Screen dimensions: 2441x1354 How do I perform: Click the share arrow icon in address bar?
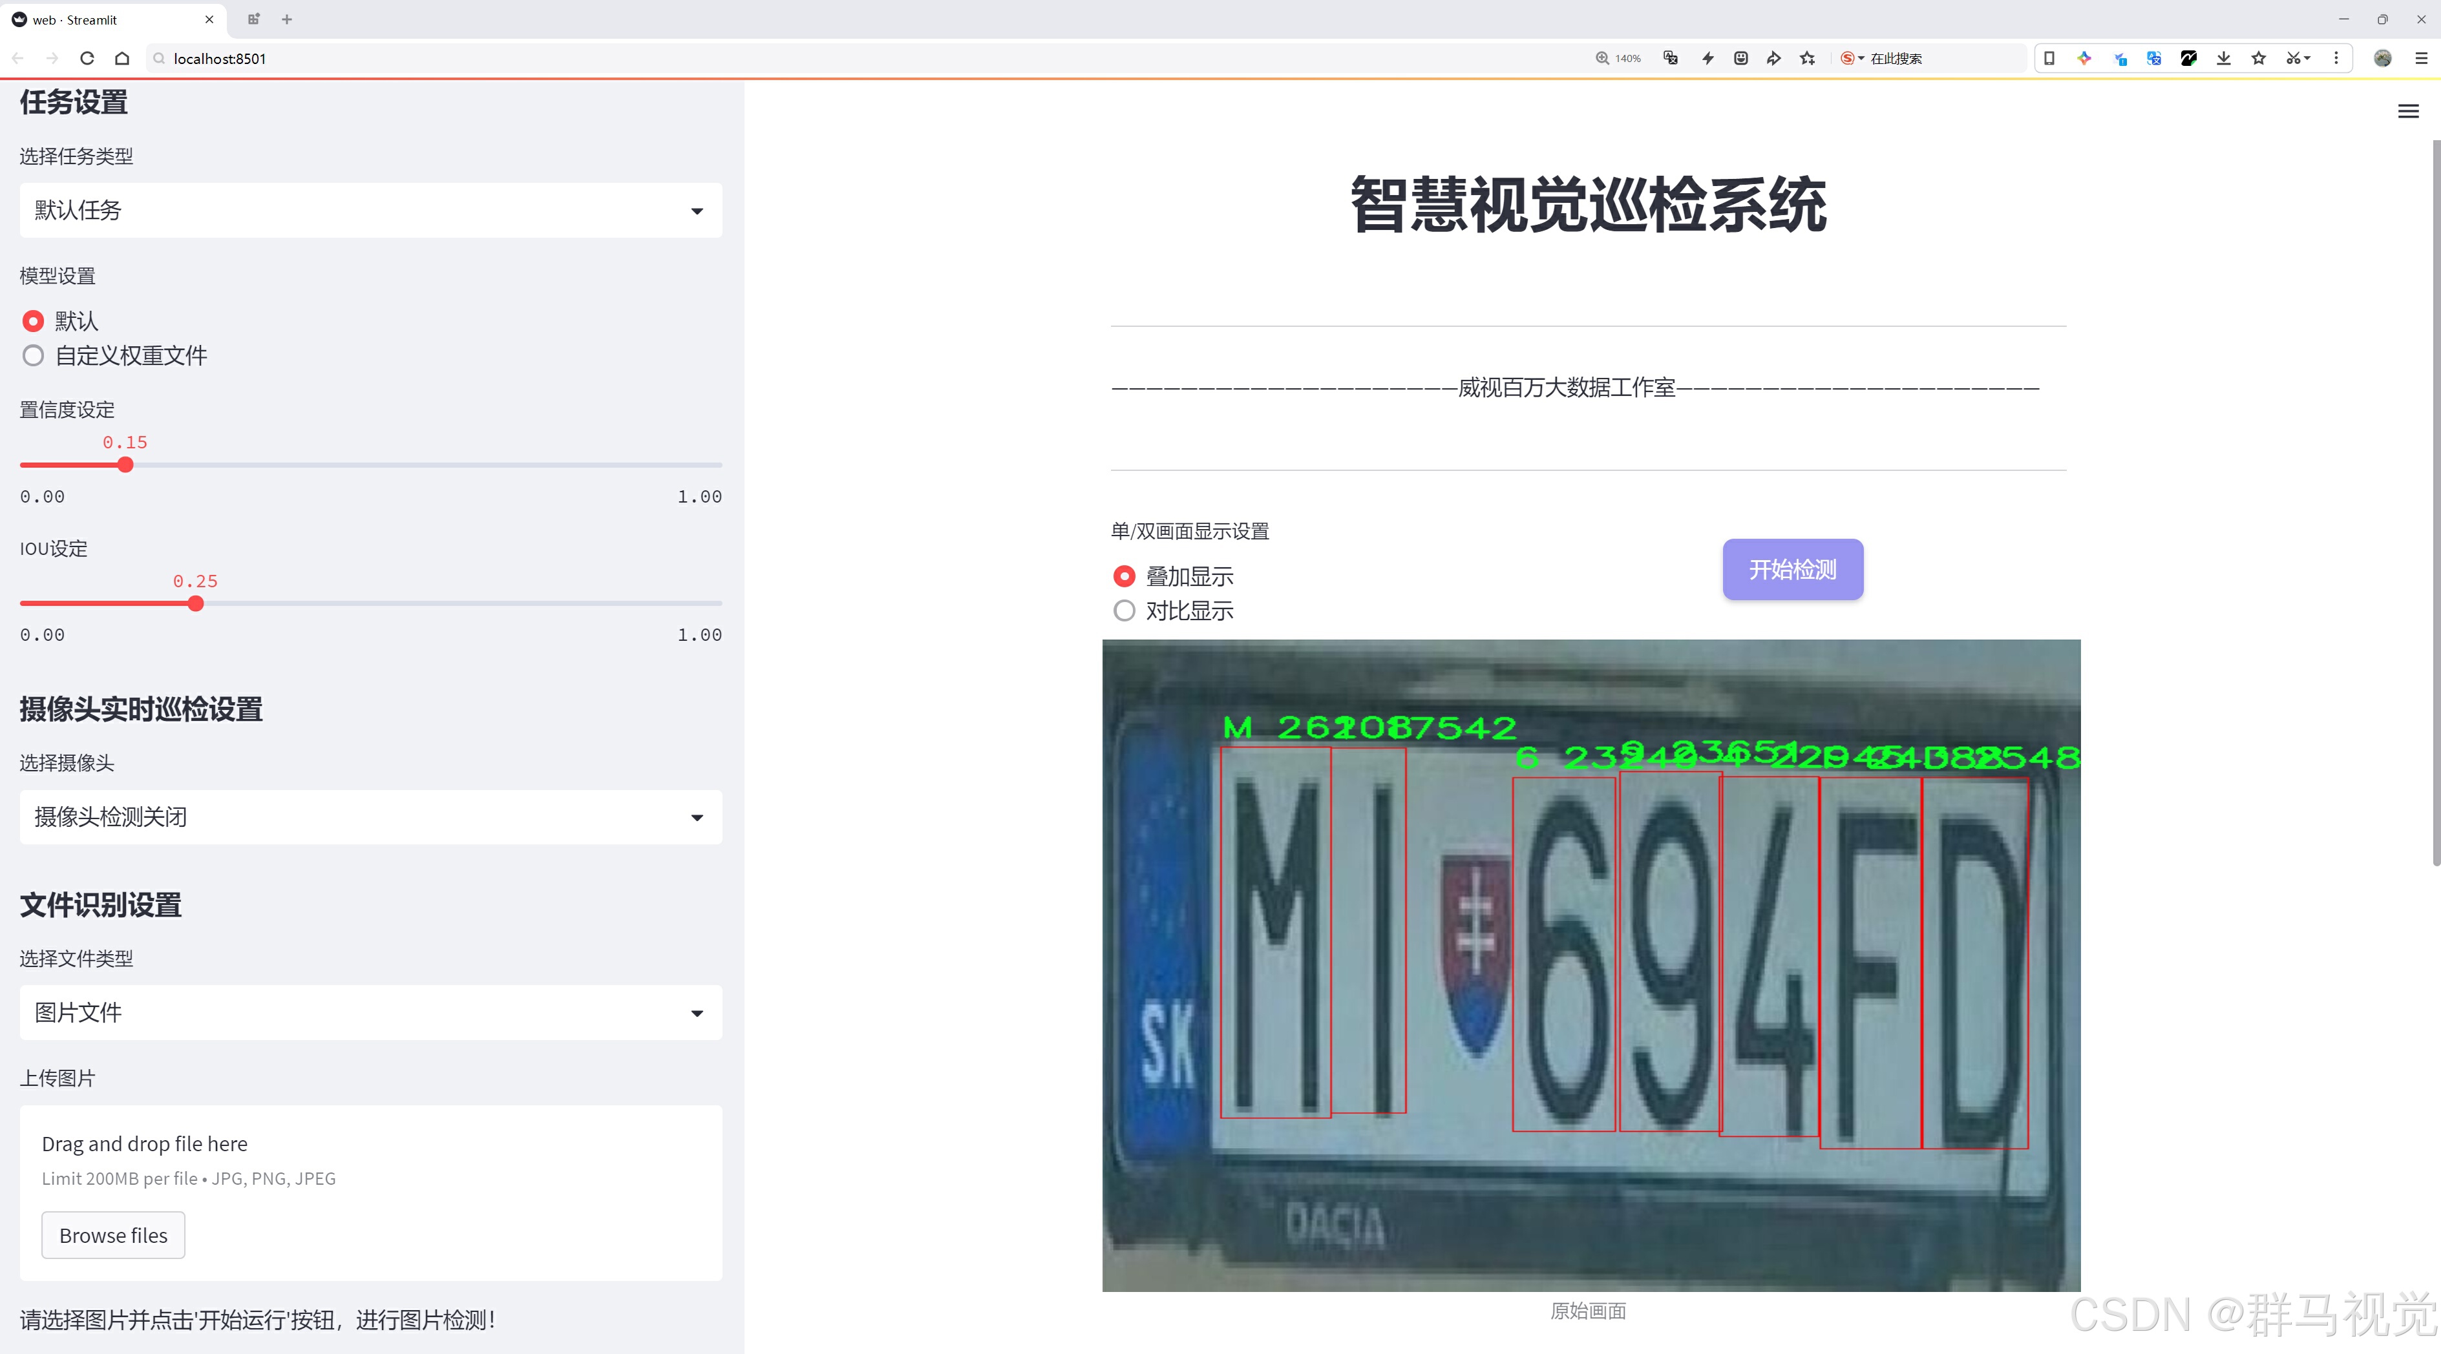(1773, 59)
